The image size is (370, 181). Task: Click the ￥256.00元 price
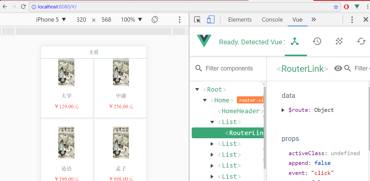121,106
